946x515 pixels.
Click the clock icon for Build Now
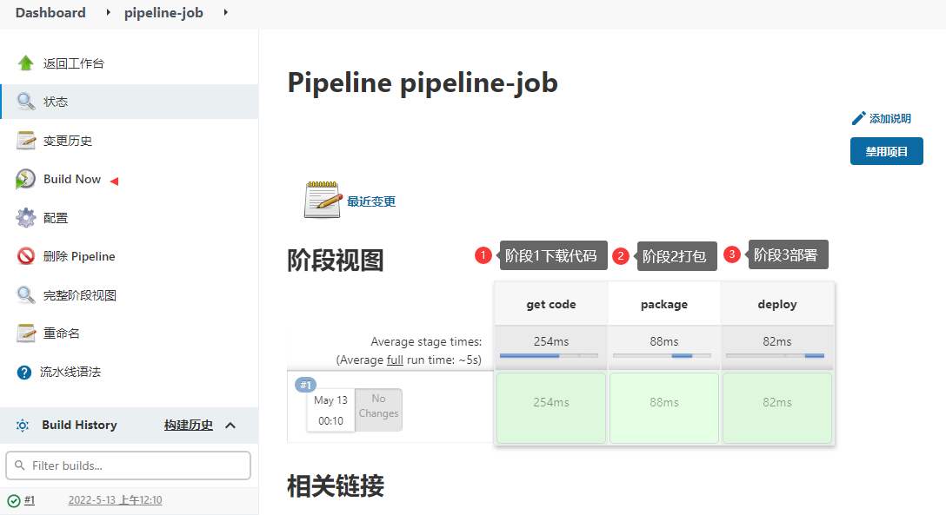point(25,179)
